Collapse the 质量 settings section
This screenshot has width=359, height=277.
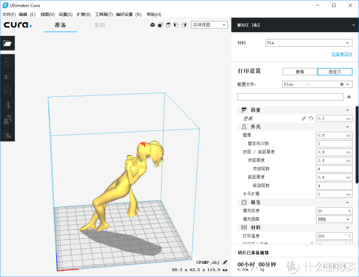tap(347, 110)
